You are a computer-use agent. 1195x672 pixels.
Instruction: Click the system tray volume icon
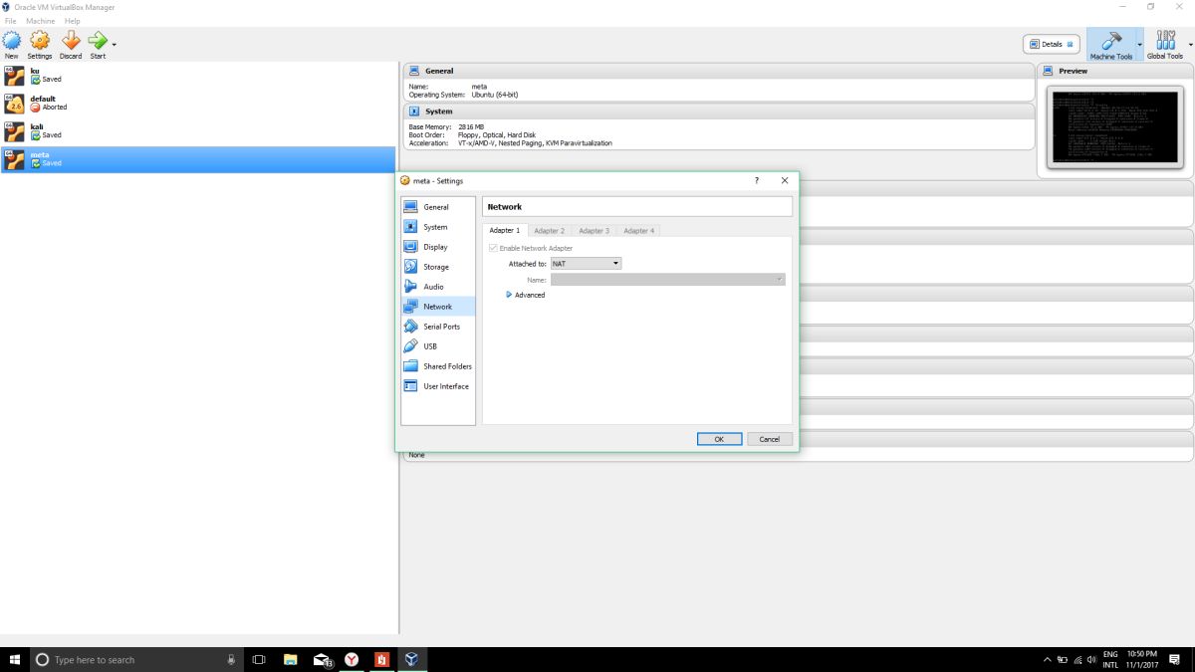point(1092,659)
